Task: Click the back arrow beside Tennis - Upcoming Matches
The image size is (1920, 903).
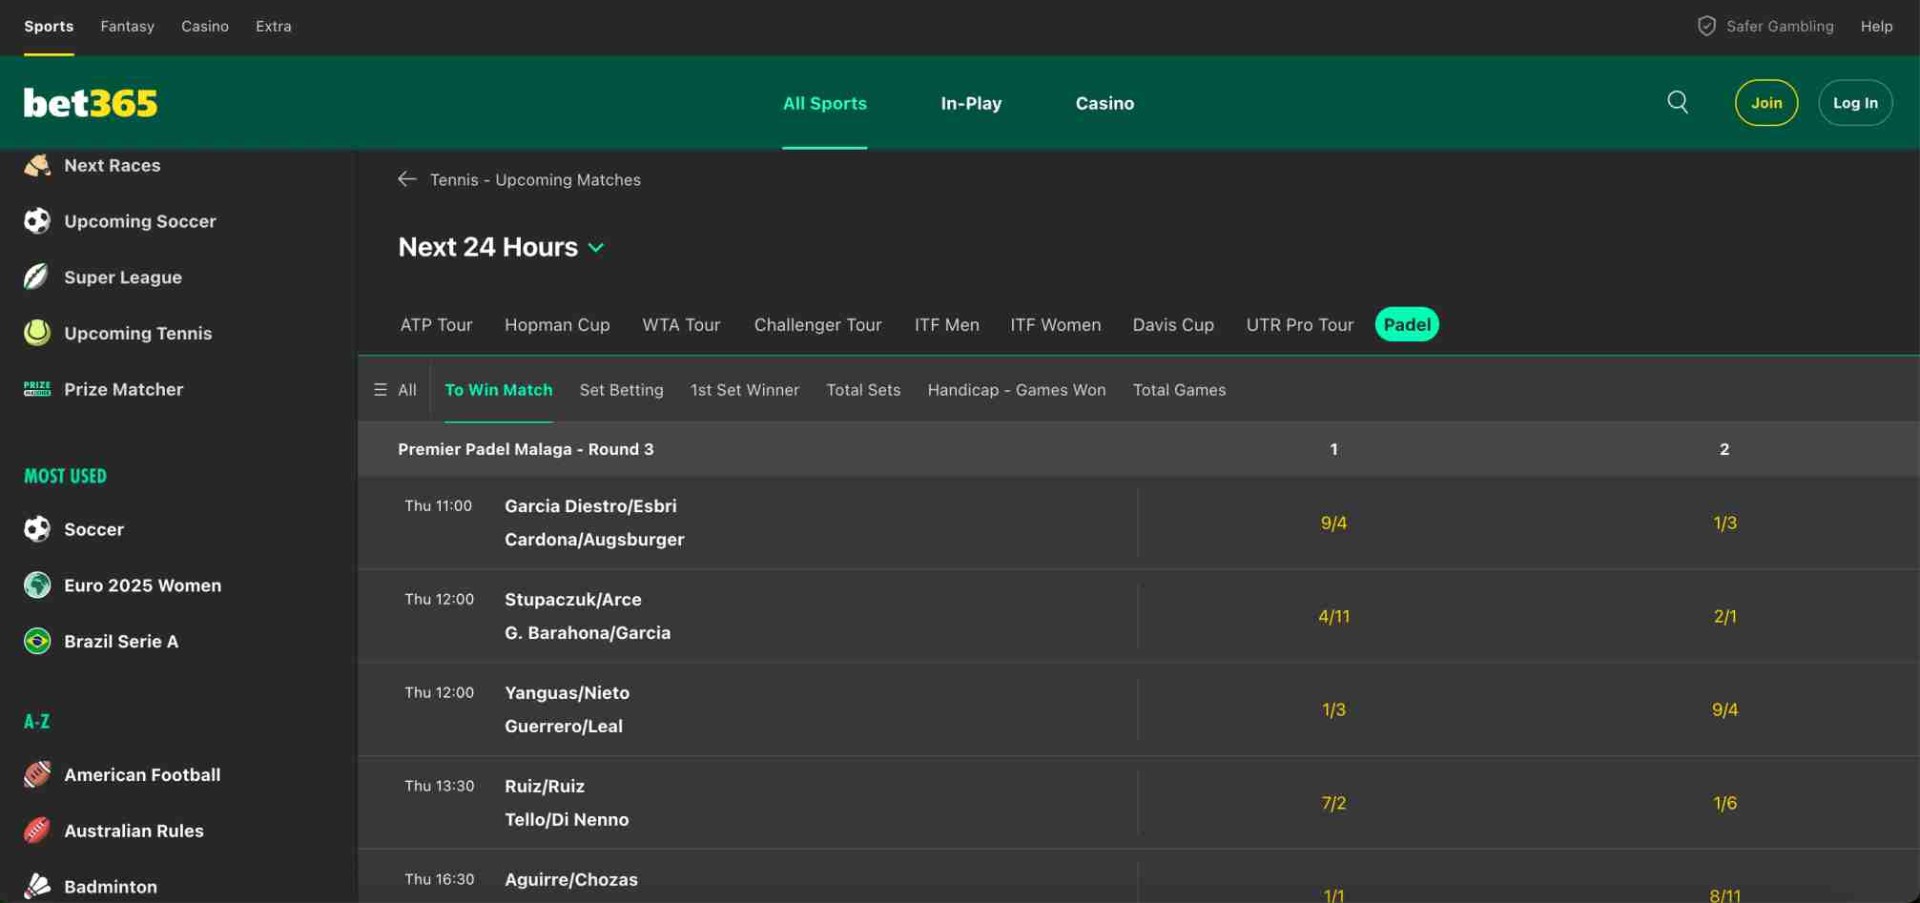Action: pyautogui.click(x=407, y=179)
